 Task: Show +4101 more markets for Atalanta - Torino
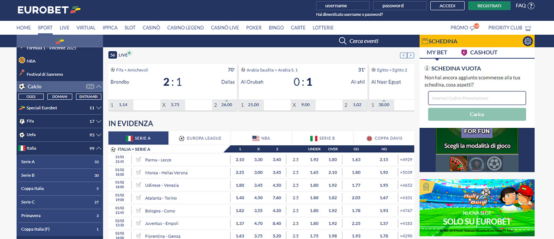406,198
